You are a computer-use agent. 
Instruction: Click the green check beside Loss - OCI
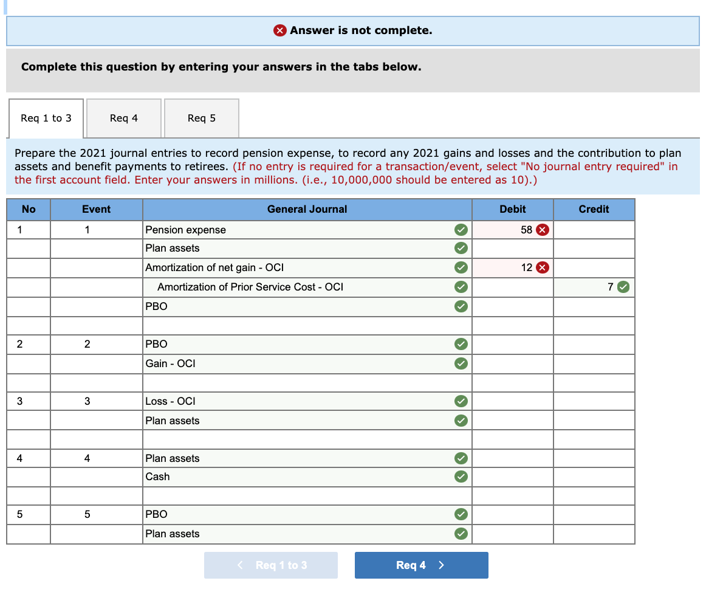point(461,401)
